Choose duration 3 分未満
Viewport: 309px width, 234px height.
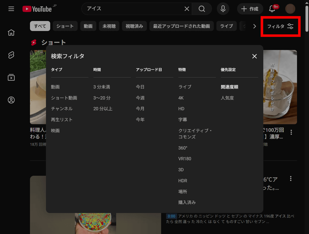point(102,87)
